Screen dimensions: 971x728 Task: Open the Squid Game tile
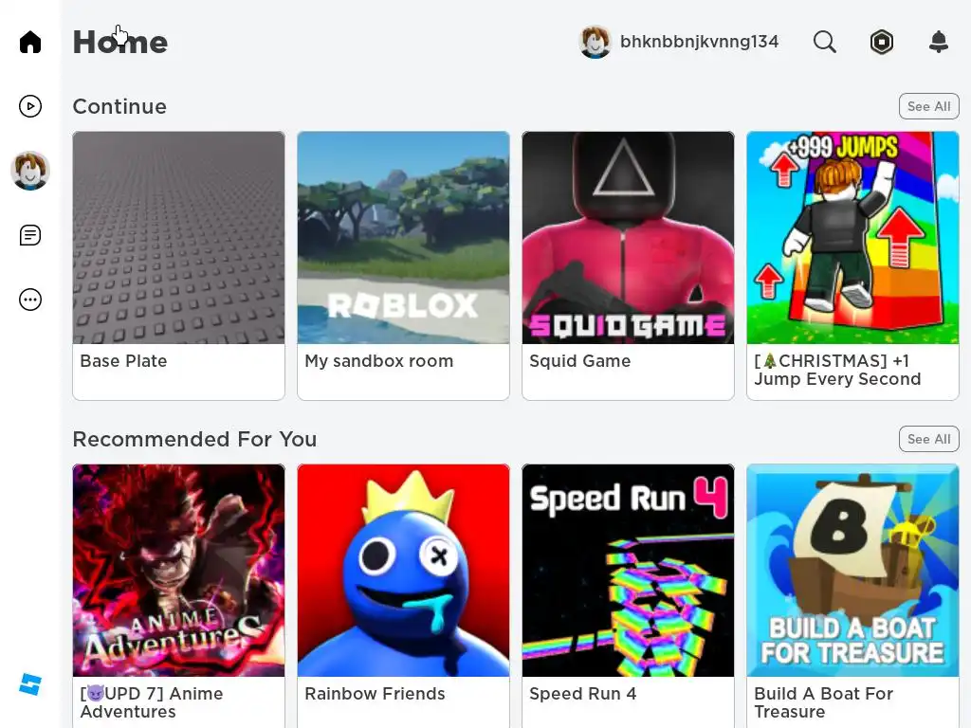tap(628, 265)
